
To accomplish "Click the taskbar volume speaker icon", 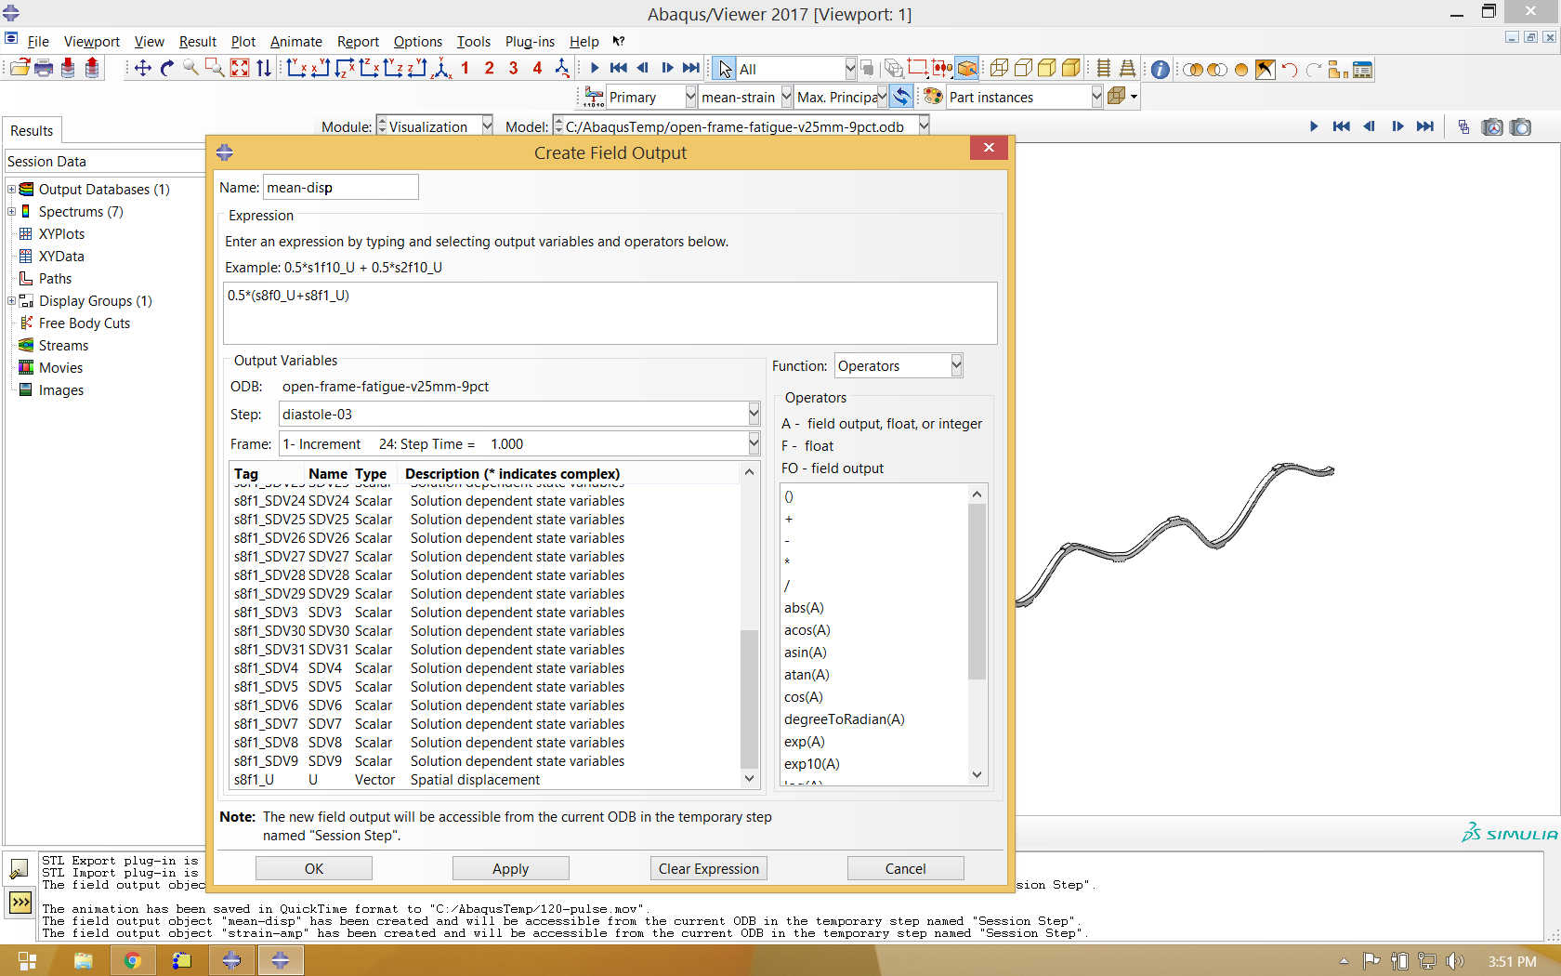I will click(x=1454, y=961).
